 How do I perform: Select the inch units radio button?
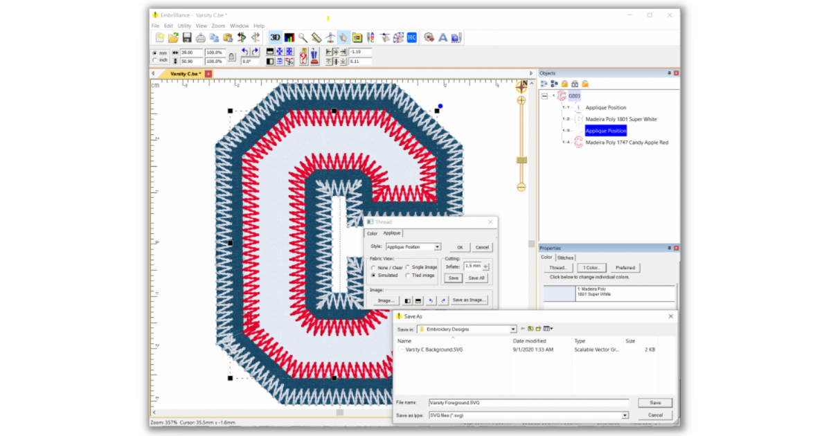pos(155,61)
